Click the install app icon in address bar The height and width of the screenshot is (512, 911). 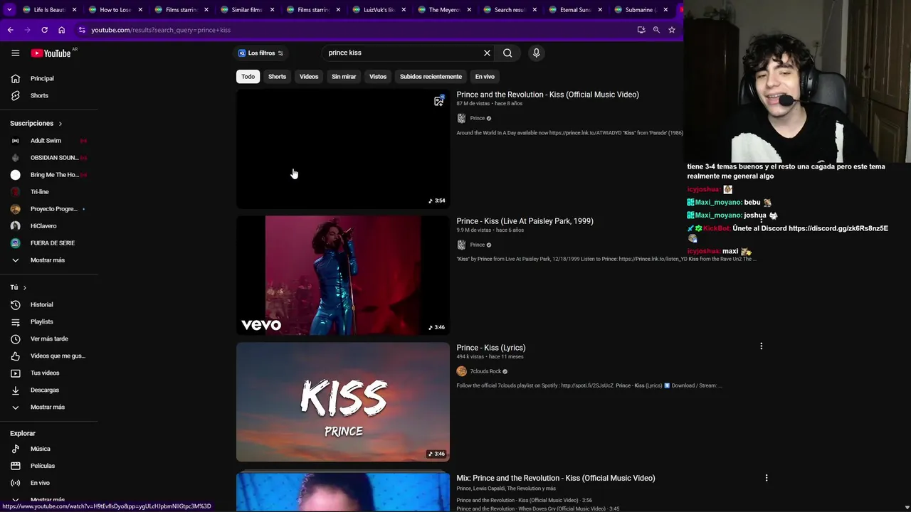pyautogui.click(x=641, y=30)
